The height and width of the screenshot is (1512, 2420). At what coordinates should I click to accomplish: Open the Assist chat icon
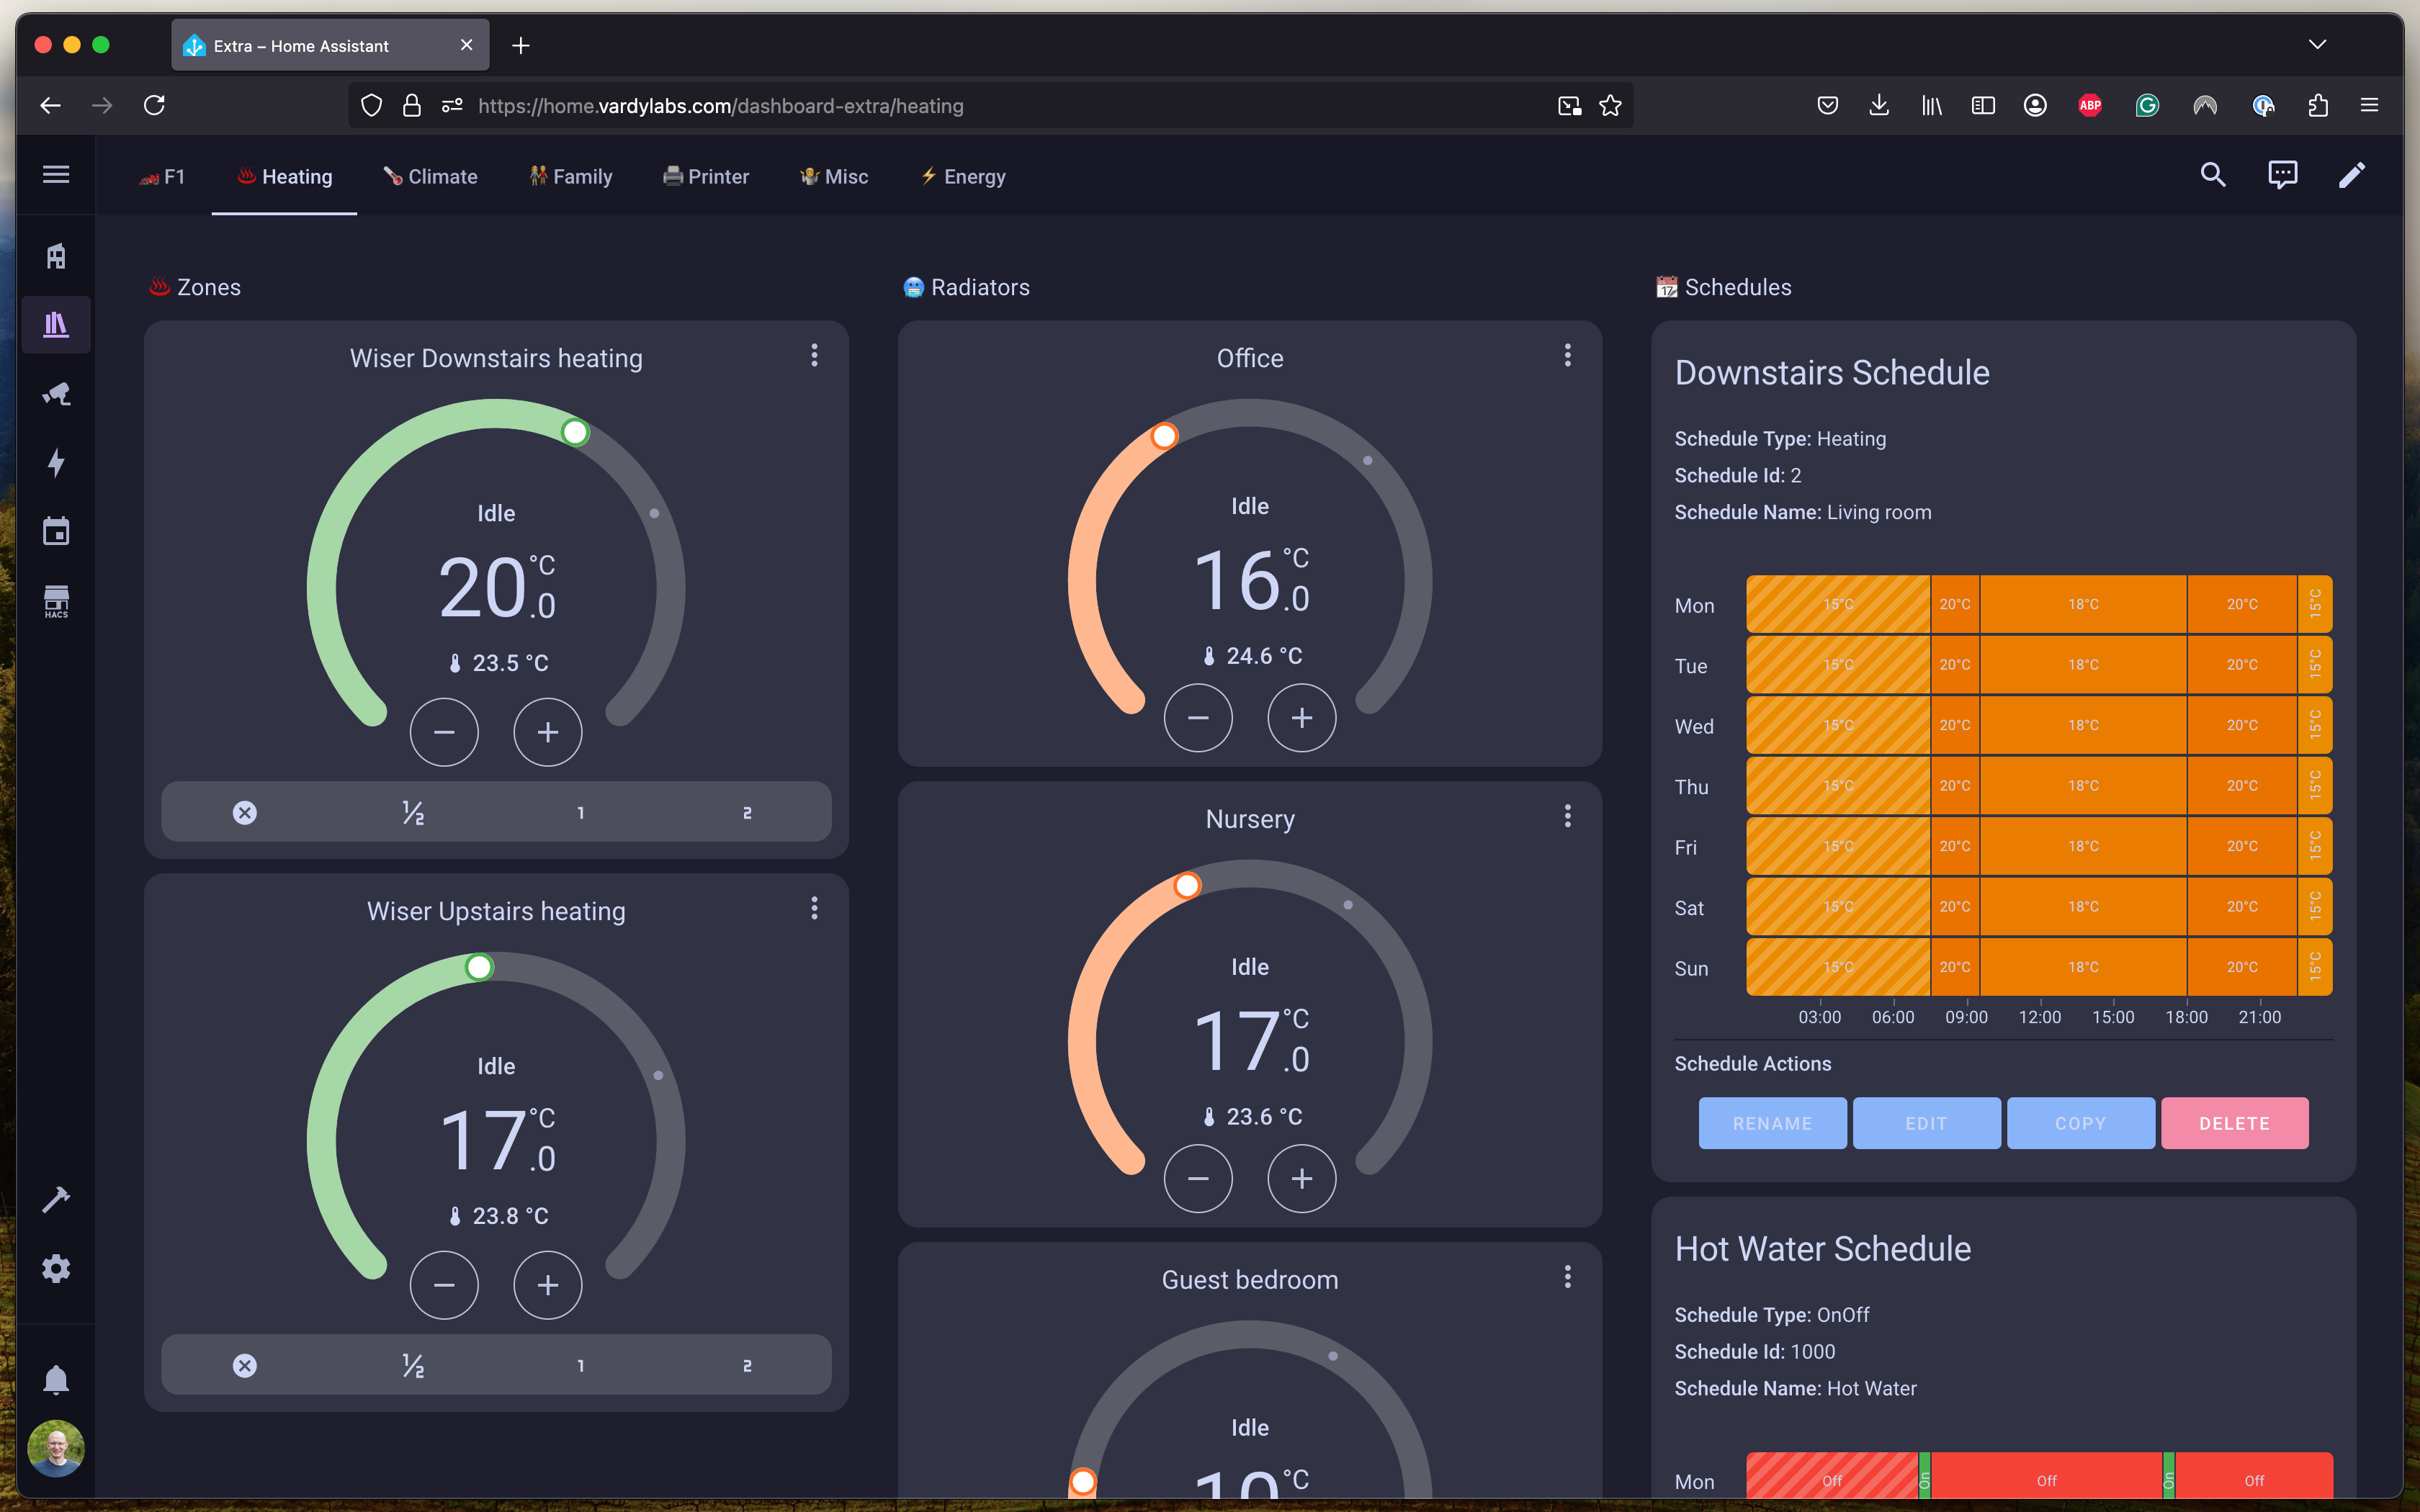click(2282, 175)
